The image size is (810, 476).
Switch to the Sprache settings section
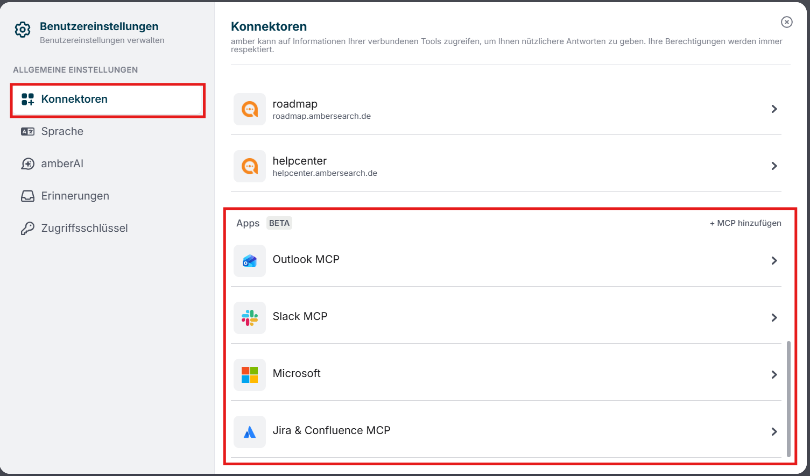pyautogui.click(x=108, y=132)
